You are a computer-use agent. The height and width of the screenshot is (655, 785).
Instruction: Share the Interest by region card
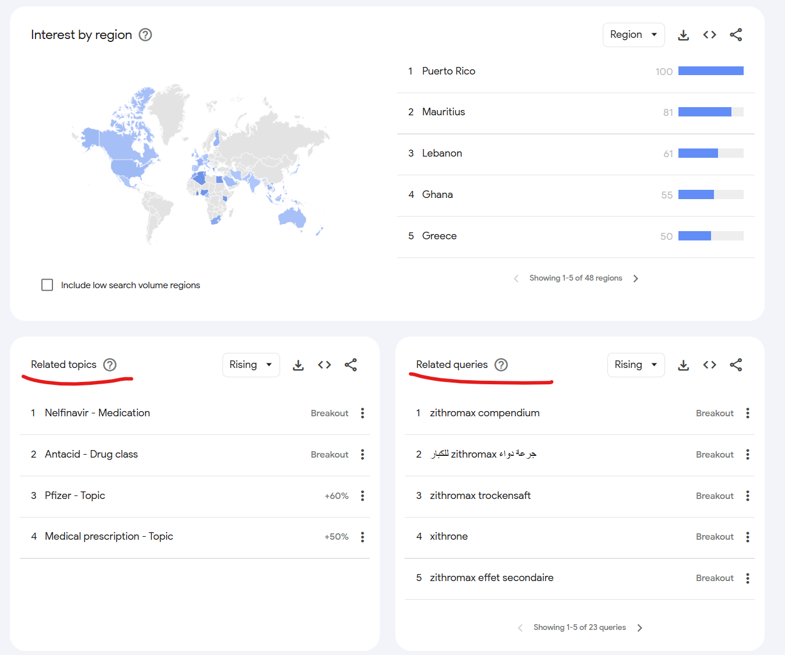point(736,35)
